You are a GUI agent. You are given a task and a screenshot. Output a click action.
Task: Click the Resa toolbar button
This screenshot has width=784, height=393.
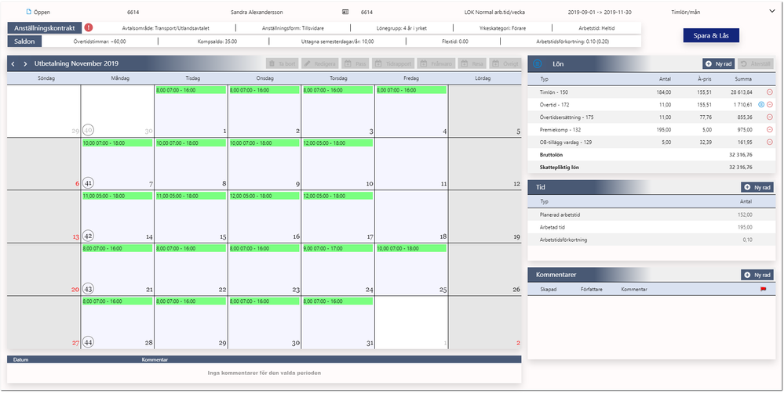coord(472,64)
